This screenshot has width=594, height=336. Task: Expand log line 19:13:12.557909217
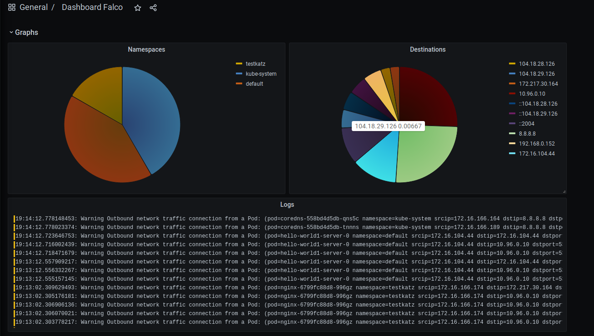[288, 262]
